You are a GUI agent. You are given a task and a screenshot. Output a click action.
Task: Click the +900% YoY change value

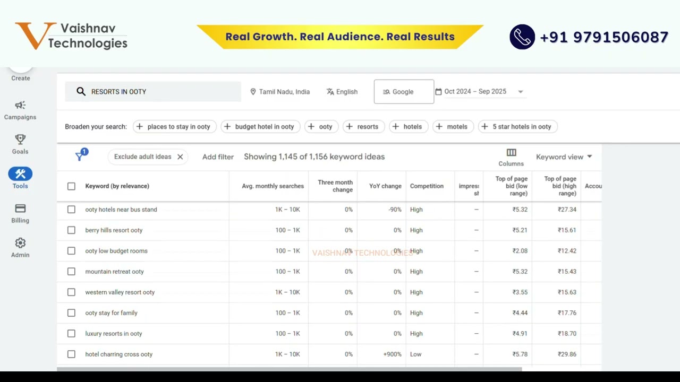(x=392, y=354)
